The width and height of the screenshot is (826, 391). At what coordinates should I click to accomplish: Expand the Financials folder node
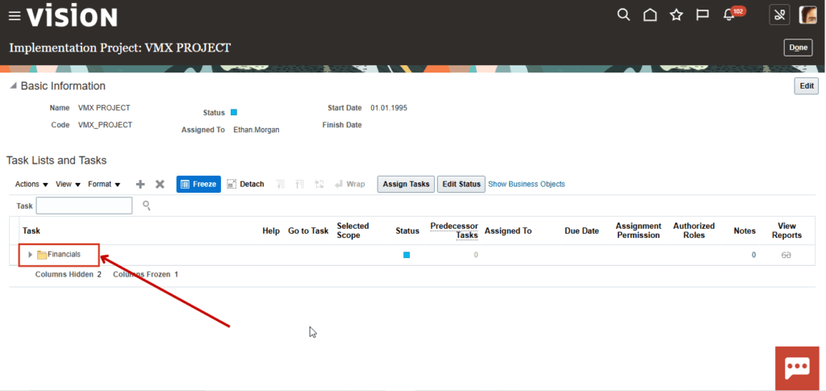pyautogui.click(x=30, y=255)
